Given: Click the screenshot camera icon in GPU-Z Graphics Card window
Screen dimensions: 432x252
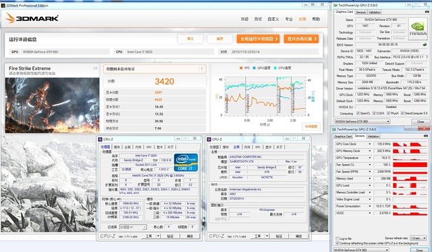Looking at the screenshot, I should pyautogui.click(x=427, y=12).
